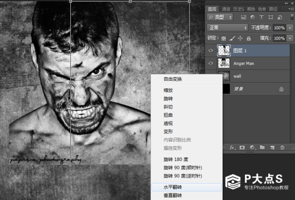This screenshot has width=295, height=200.
Task: Create a new layer
Action: click(272, 148)
